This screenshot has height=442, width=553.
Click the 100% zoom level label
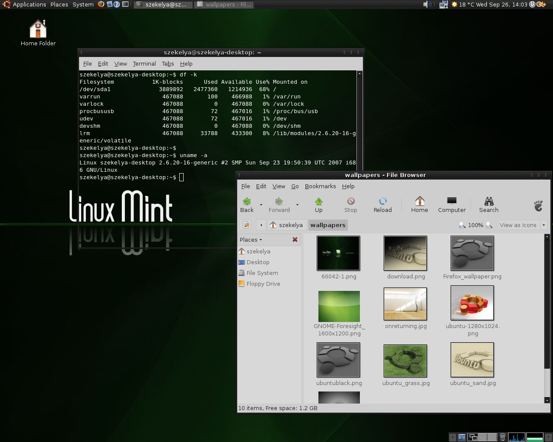click(x=476, y=225)
